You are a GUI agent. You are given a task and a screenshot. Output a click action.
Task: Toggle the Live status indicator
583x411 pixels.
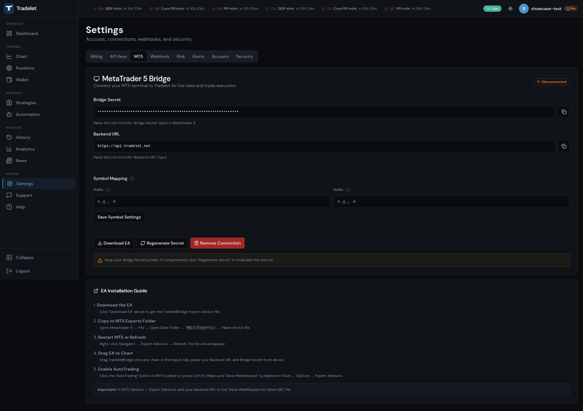pos(492,9)
